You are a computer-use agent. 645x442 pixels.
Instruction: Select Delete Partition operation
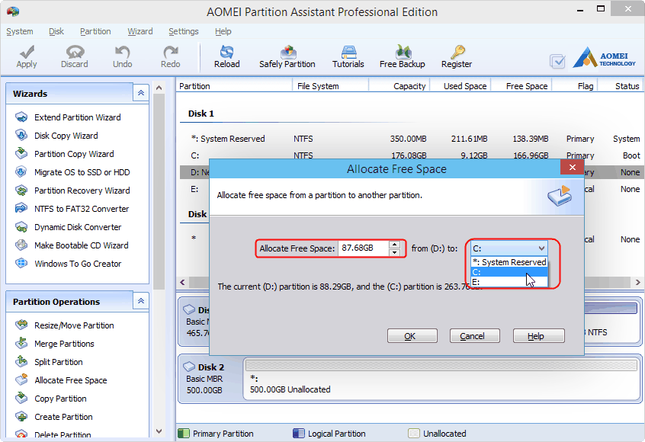tap(63, 434)
